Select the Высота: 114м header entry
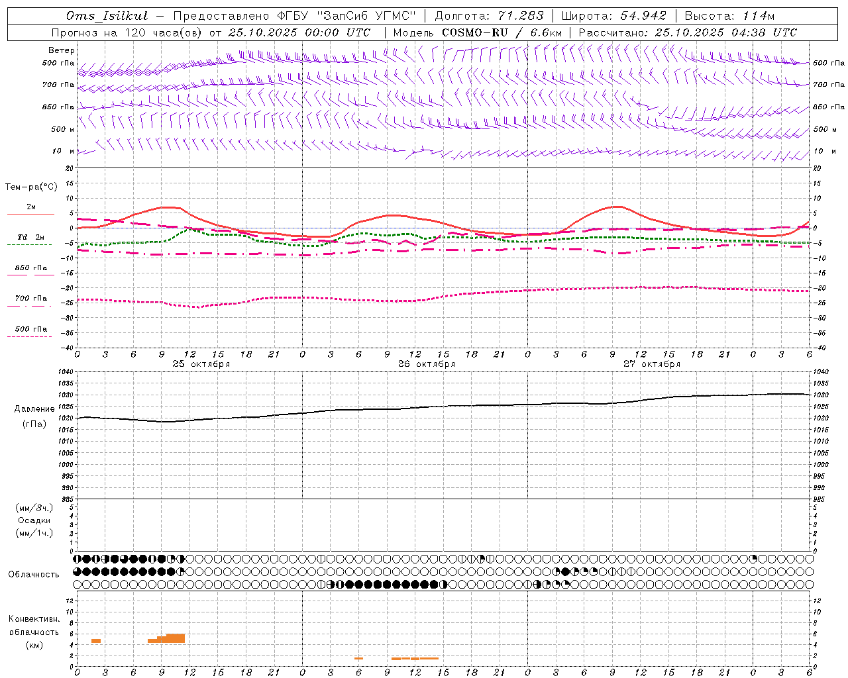 coord(729,16)
